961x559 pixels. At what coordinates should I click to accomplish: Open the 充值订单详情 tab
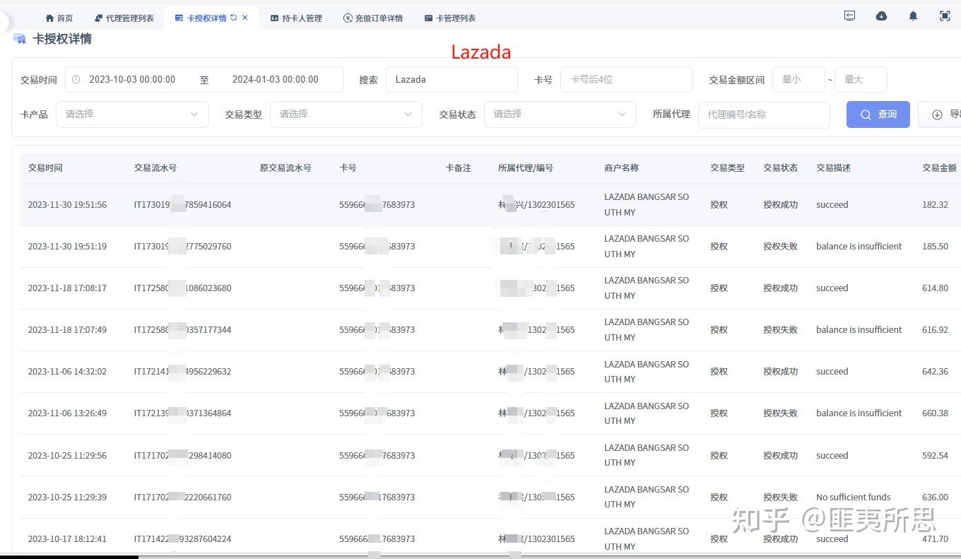[373, 18]
